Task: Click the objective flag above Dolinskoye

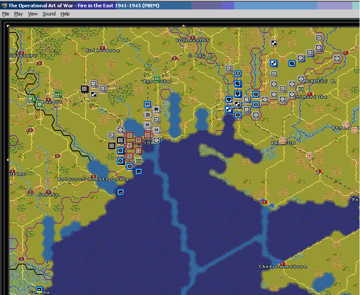Action: pyautogui.click(x=103, y=48)
